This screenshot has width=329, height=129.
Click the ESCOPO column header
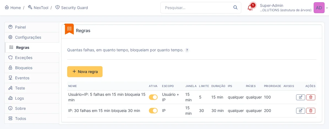pyautogui.click(x=168, y=86)
